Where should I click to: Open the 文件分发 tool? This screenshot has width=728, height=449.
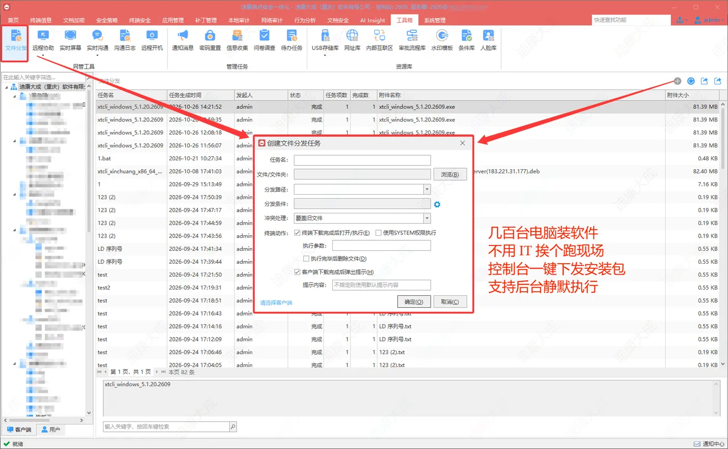16,40
